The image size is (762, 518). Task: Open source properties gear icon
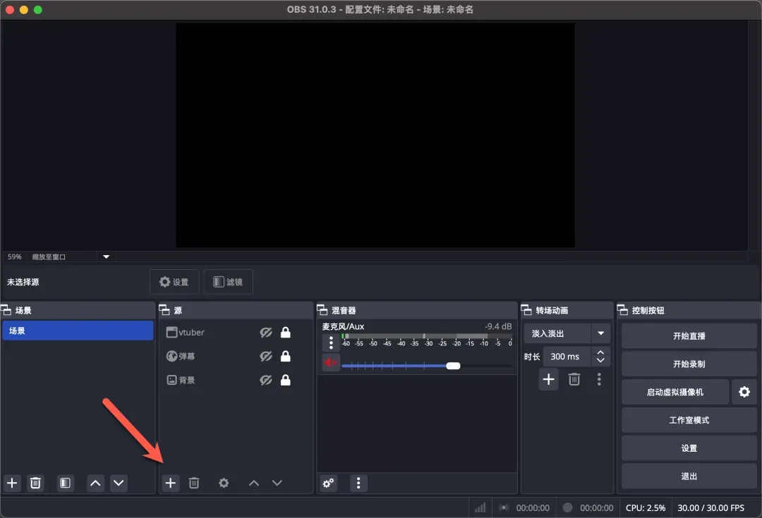224,483
